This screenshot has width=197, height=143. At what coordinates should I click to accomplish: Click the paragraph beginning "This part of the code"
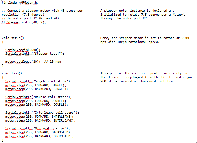147,77
